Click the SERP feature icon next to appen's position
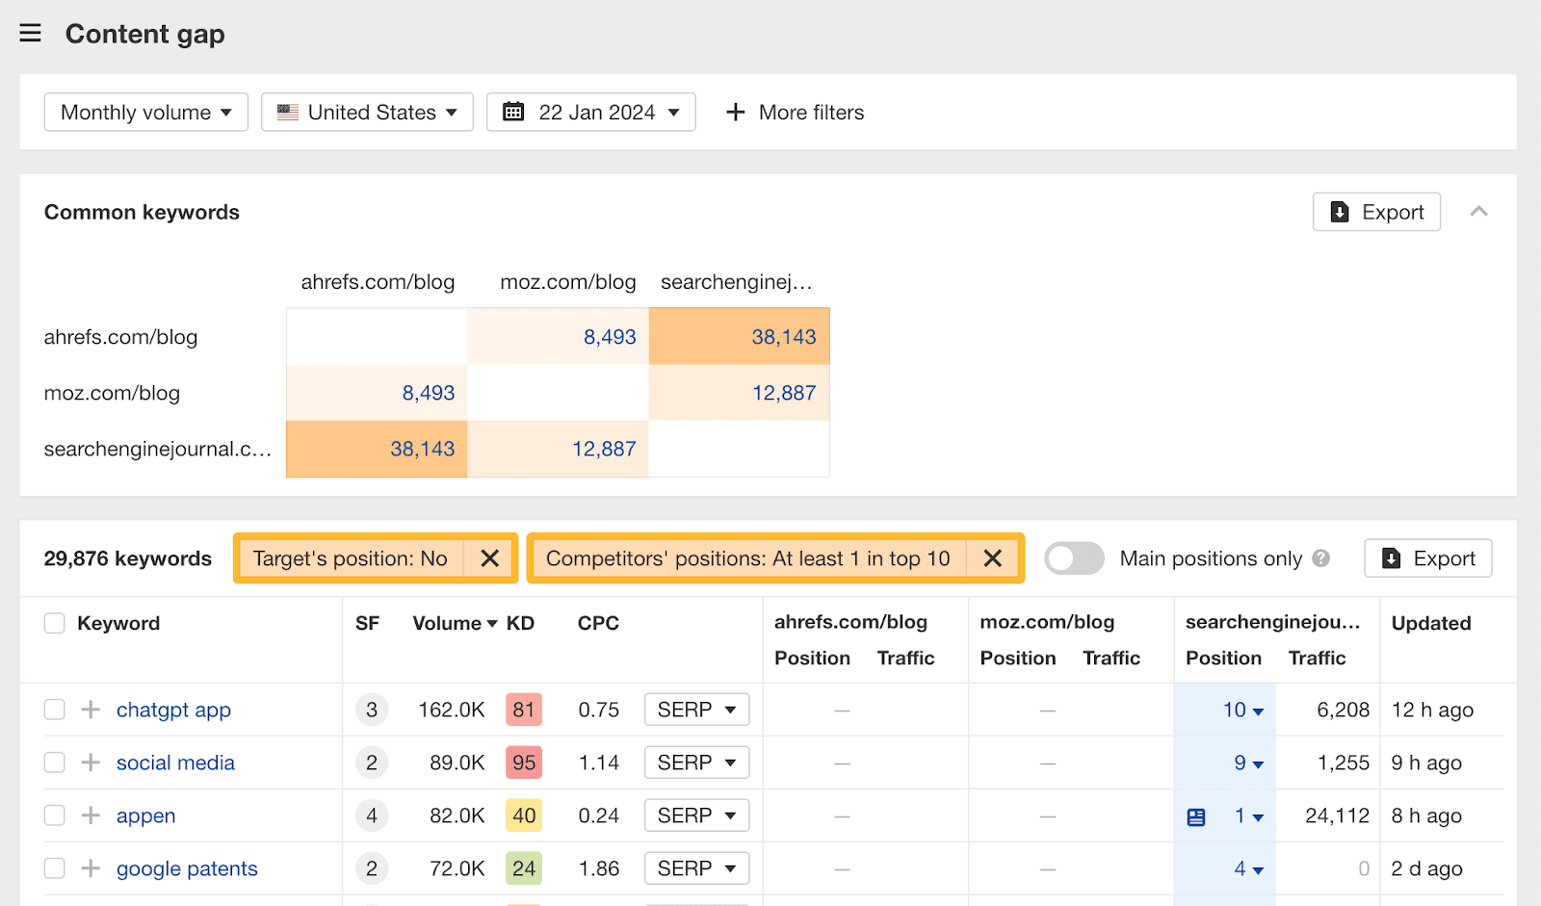The image size is (1541, 906). point(1196,815)
